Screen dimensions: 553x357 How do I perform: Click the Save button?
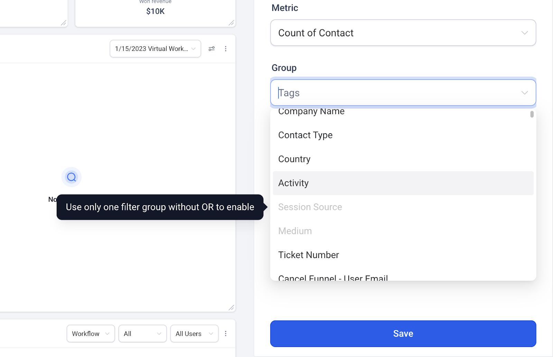point(403,333)
